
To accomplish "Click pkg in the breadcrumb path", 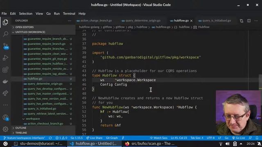I will [x=131, y=27].
